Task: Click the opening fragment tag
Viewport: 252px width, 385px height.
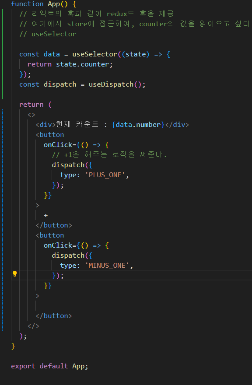Action: (31, 115)
